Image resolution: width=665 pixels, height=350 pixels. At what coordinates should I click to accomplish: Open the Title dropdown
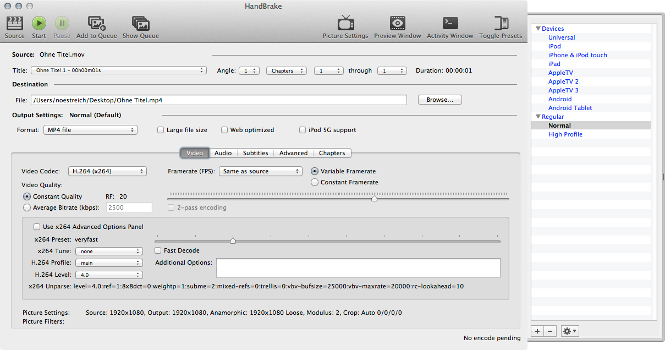(118, 70)
